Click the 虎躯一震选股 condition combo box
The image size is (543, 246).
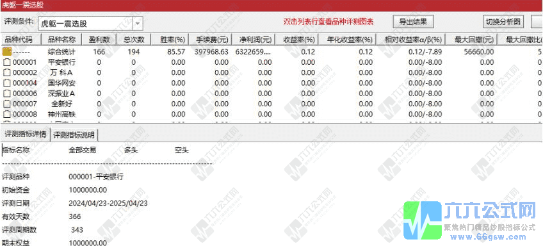[x=90, y=24]
